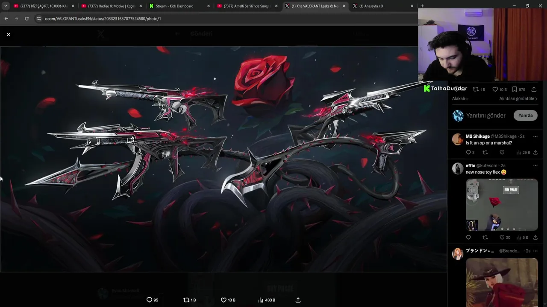Repost from the sidebar post stats (1 B)

479,90
